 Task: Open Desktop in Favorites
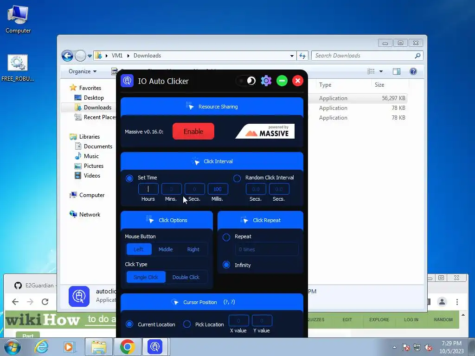pos(94,98)
